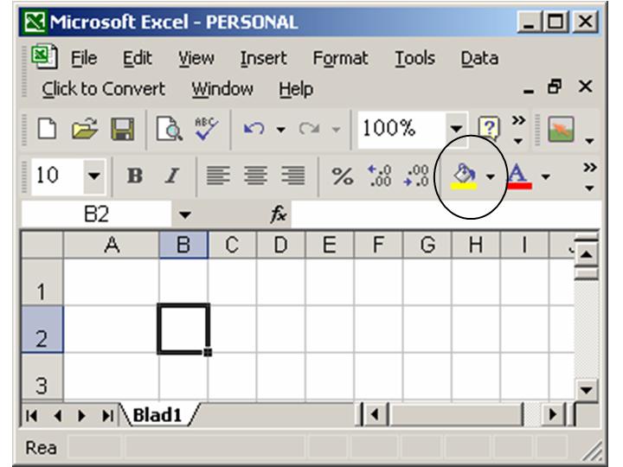Open the File menu
The height and width of the screenshot is (467, 623).
click(x=84, y=59)
